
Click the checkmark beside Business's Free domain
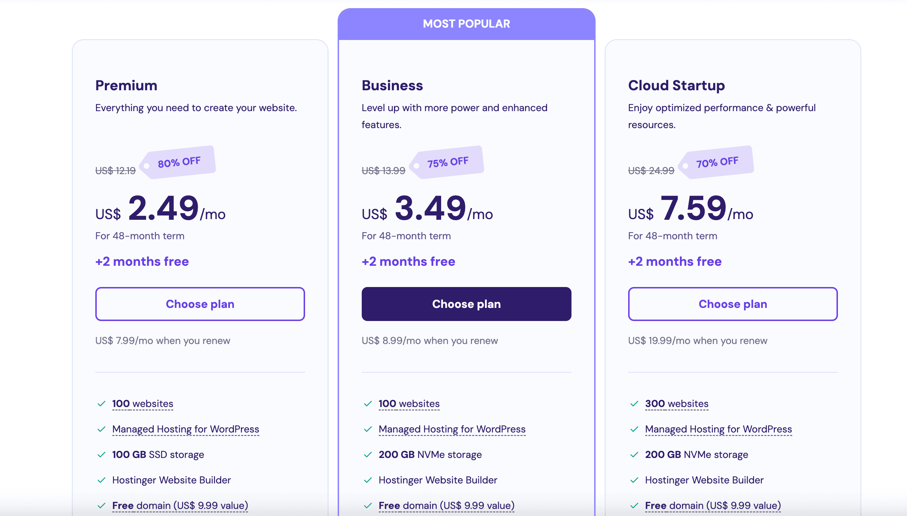[x=368, y=505]
